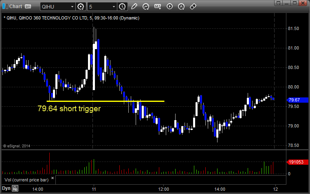310x194 pixels.
Task: Select the yellow short trigger horizontal line
Action: coord(106,101)
